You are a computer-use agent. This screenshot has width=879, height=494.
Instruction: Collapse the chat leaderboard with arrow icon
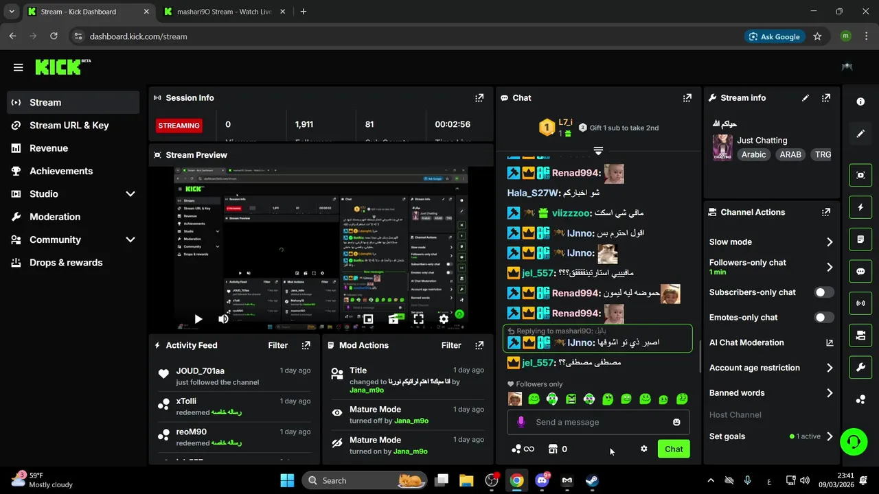pos(598,151)
